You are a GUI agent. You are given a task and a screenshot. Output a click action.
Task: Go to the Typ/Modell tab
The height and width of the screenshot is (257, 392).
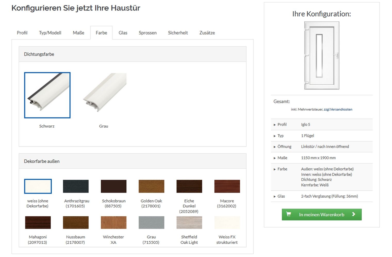point(50,33)
